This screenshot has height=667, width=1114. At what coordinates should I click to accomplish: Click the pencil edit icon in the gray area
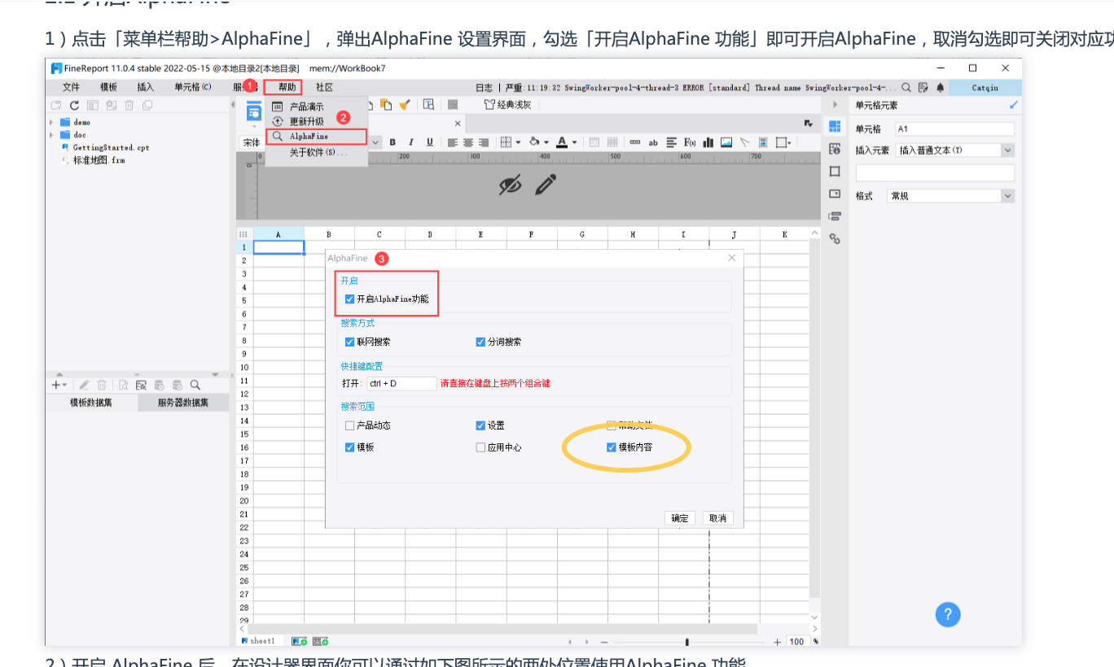[546, 185]
